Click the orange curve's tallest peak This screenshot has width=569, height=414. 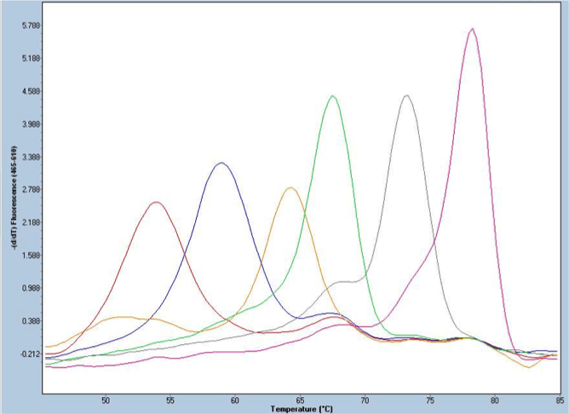click(290, 188)
